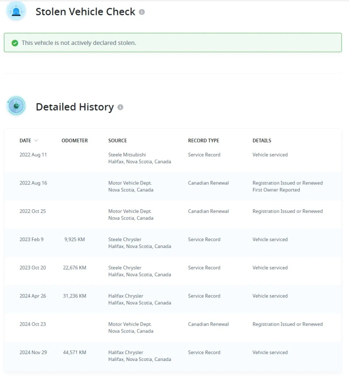The height and width of the screenshot is (378, 349).
Task: Click the Detailed History clock icon
Action: [16, 106]
